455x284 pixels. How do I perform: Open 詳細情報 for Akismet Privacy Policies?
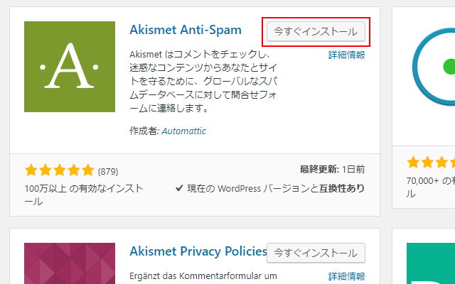pos(346,276)
